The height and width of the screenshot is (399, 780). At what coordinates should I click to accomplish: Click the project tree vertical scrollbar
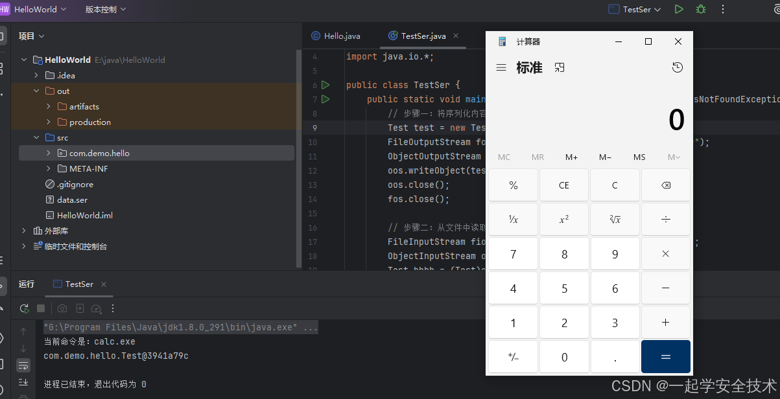click(298, 159)
